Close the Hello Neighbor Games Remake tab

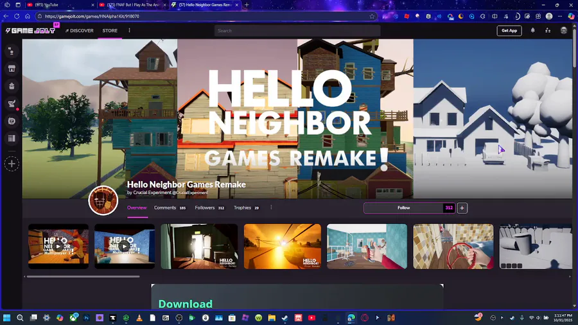(x=236, y=4)
